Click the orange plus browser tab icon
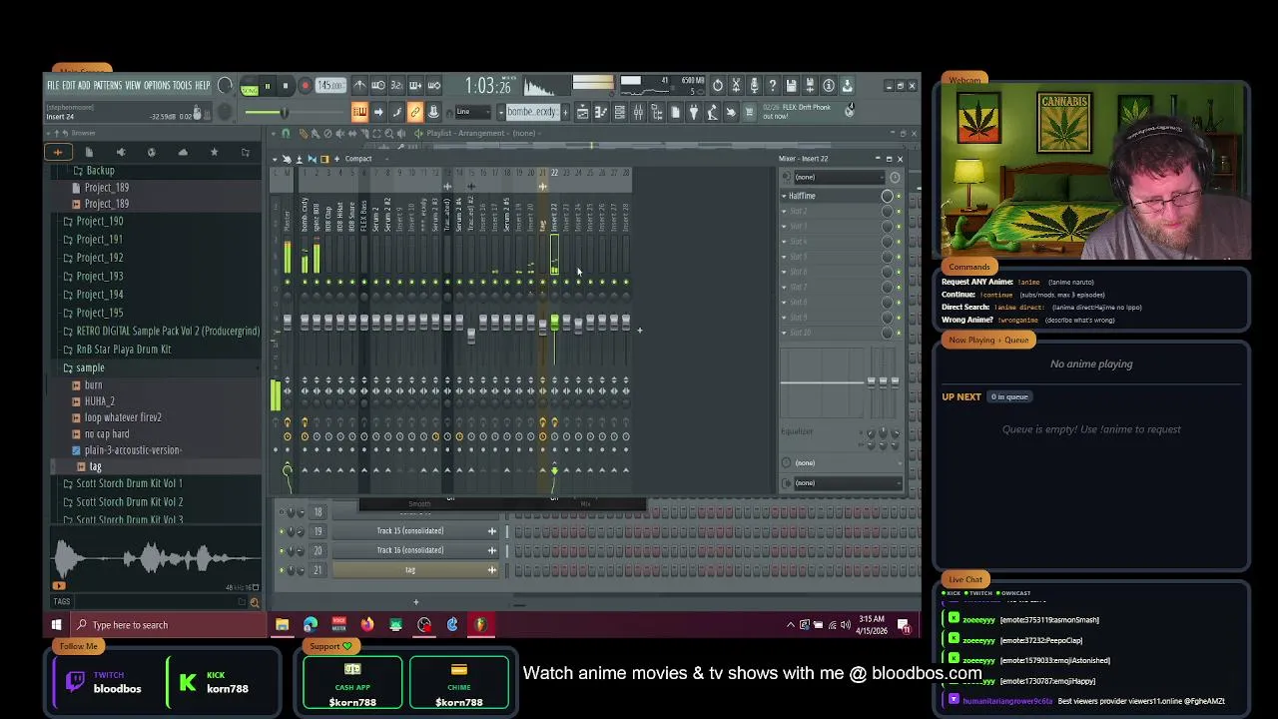 click(x=58, y=152)
